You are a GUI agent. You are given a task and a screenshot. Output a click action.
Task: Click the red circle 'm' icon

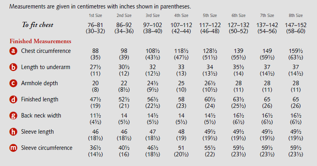click(x=13, y=148)
